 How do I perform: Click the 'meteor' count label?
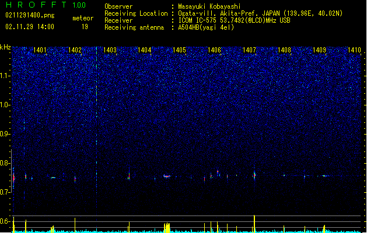(83, 18)
